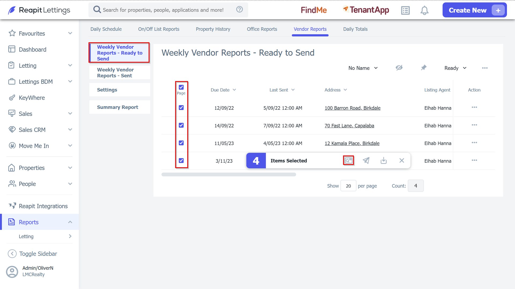The width and height of the screenshot is (515, 289).
Task: Click the pin icon above the table
Action: click(x=424, y=68)
